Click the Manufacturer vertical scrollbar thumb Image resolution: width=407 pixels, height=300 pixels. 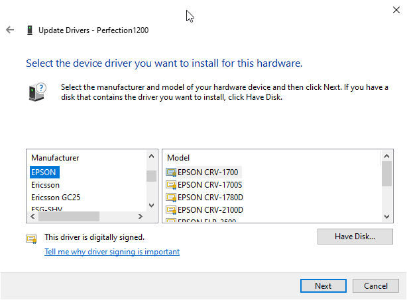coord(151,176)
